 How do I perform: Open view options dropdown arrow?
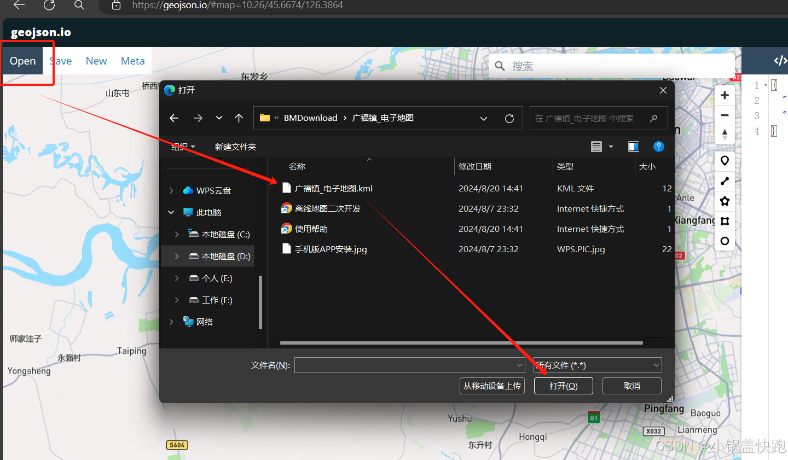click(x=611, y=147)
